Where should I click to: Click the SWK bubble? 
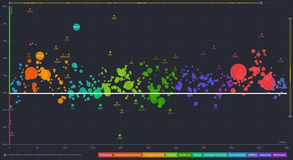pyautogui.click(x=214, y=46)
